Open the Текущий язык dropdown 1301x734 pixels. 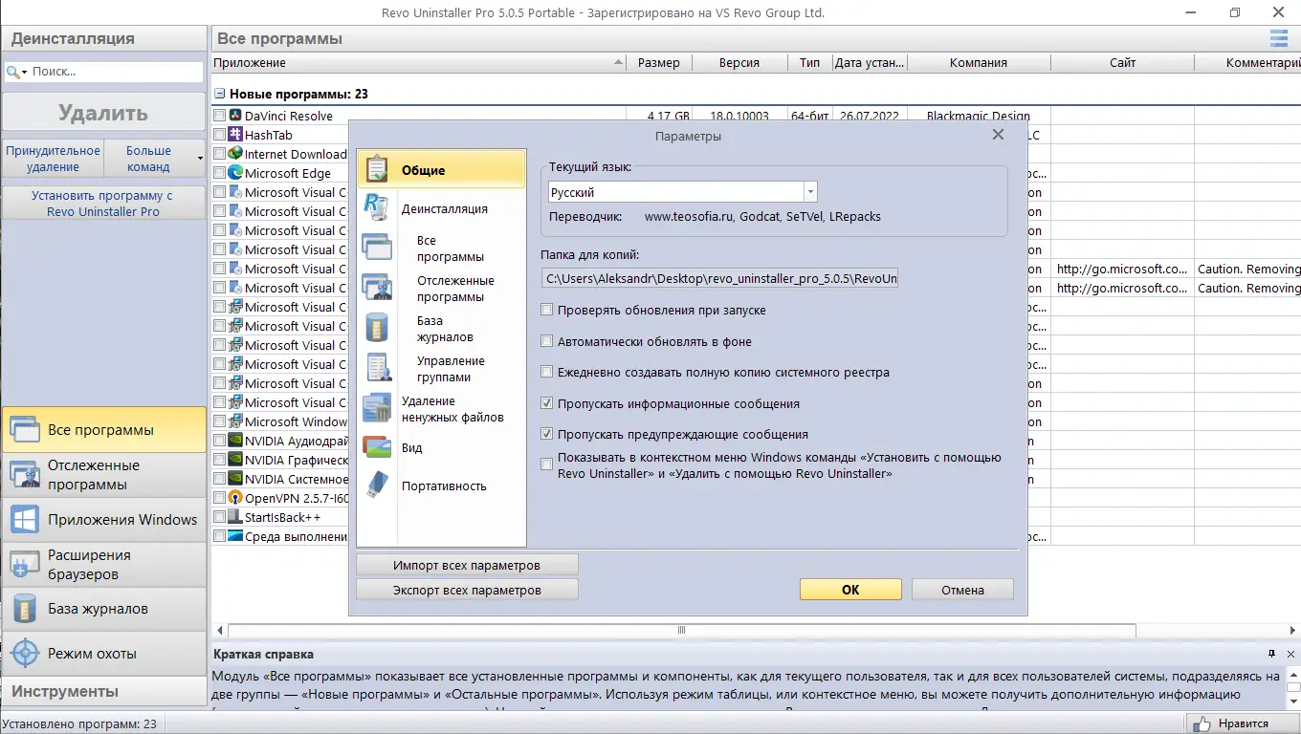point(810,192)
